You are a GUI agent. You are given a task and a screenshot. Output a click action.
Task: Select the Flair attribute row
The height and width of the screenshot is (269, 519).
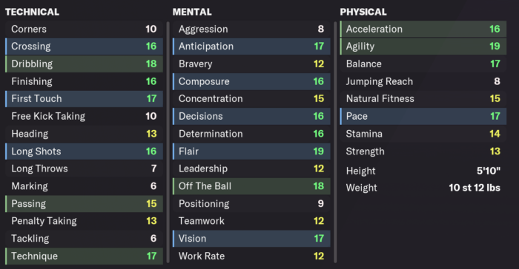[251, 151]
